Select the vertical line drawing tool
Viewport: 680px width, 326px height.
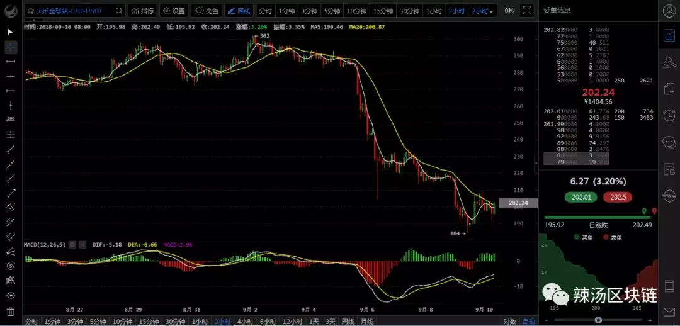(11, 105)
